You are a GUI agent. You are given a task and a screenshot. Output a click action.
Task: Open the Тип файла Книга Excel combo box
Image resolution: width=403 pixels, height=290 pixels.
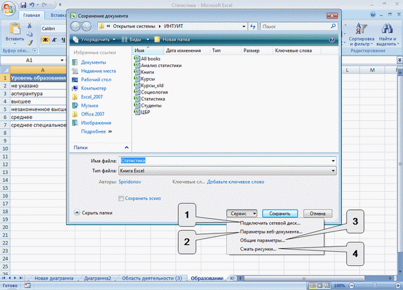pos(227,171)
